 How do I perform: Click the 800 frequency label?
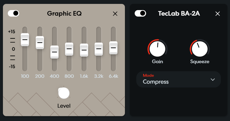[69, 76]
